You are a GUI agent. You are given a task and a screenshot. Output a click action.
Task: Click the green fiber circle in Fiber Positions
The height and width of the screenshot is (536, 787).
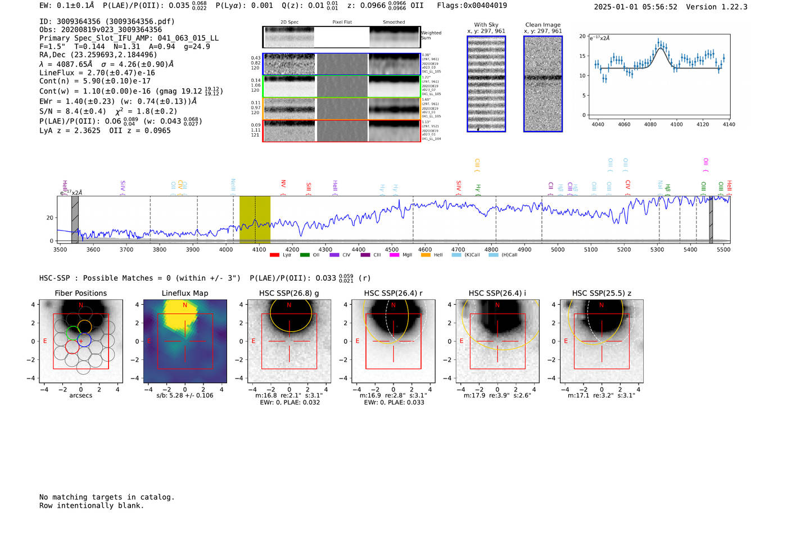coord(73,332)
